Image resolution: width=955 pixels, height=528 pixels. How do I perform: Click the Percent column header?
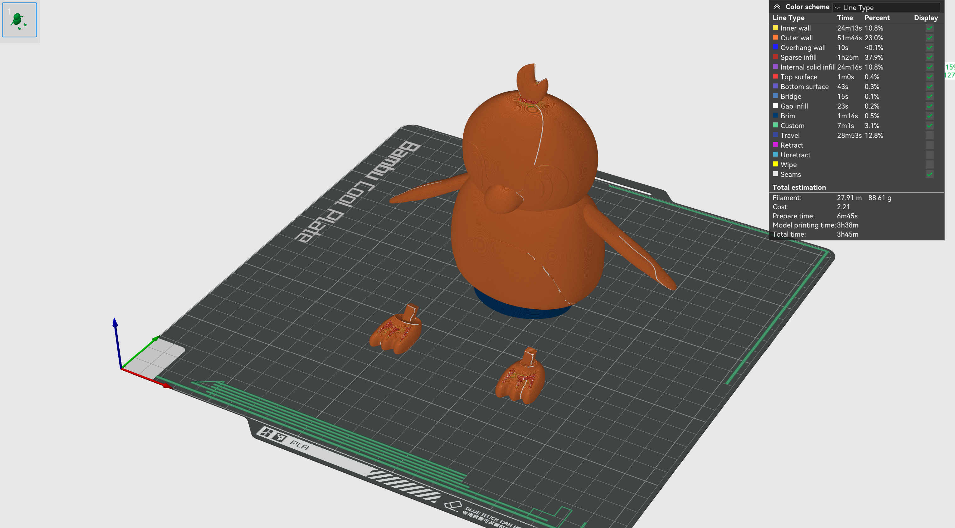[877, 18]
